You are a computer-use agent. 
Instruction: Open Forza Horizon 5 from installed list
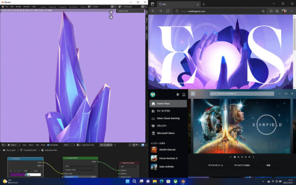point(168,158)
